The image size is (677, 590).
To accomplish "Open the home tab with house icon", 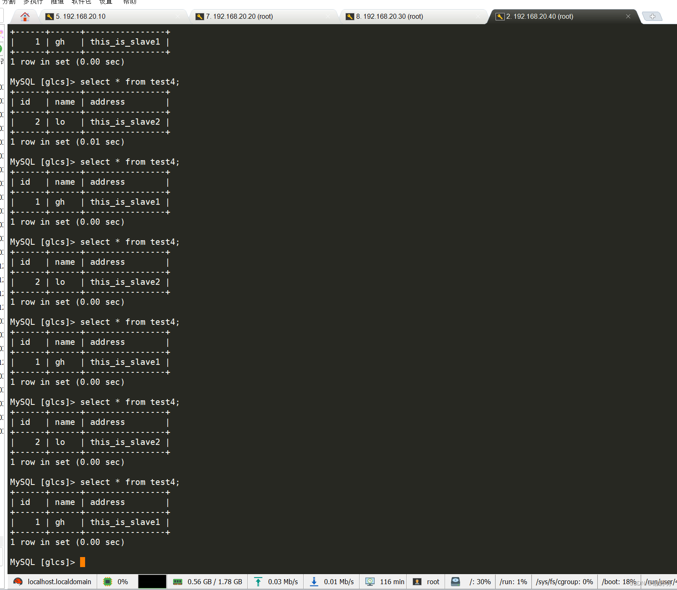I will (x=25, y=17).
